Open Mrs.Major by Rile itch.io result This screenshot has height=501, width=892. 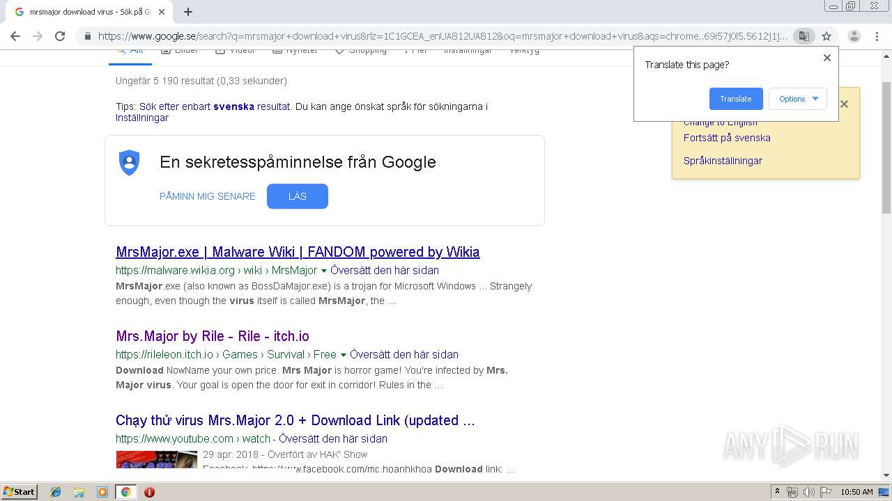point(213,336)
